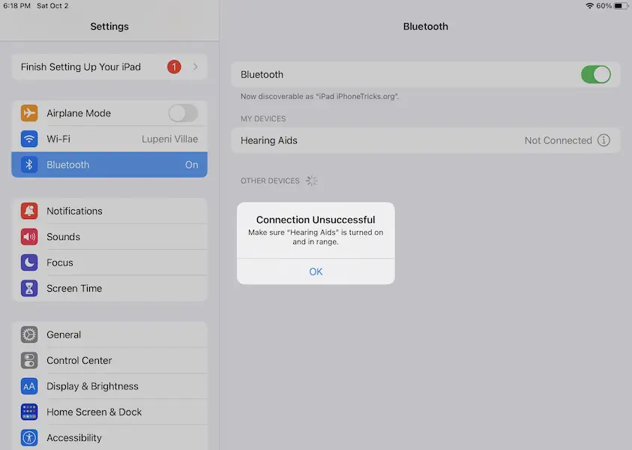Open Hearing Aids info button

click(604, 140)
